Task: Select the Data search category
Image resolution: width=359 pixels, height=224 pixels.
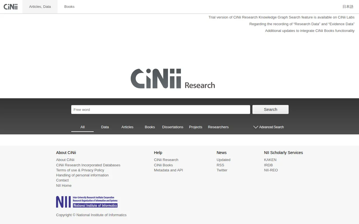Action: [105, 127]
